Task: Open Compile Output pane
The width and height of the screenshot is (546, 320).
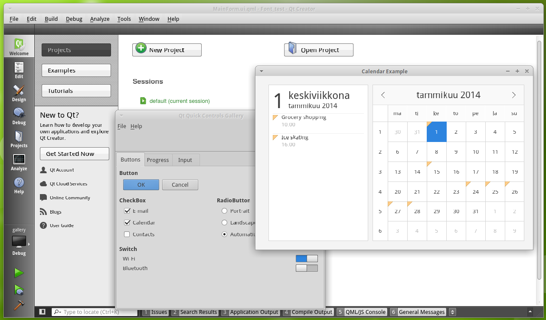Action: 308,312
